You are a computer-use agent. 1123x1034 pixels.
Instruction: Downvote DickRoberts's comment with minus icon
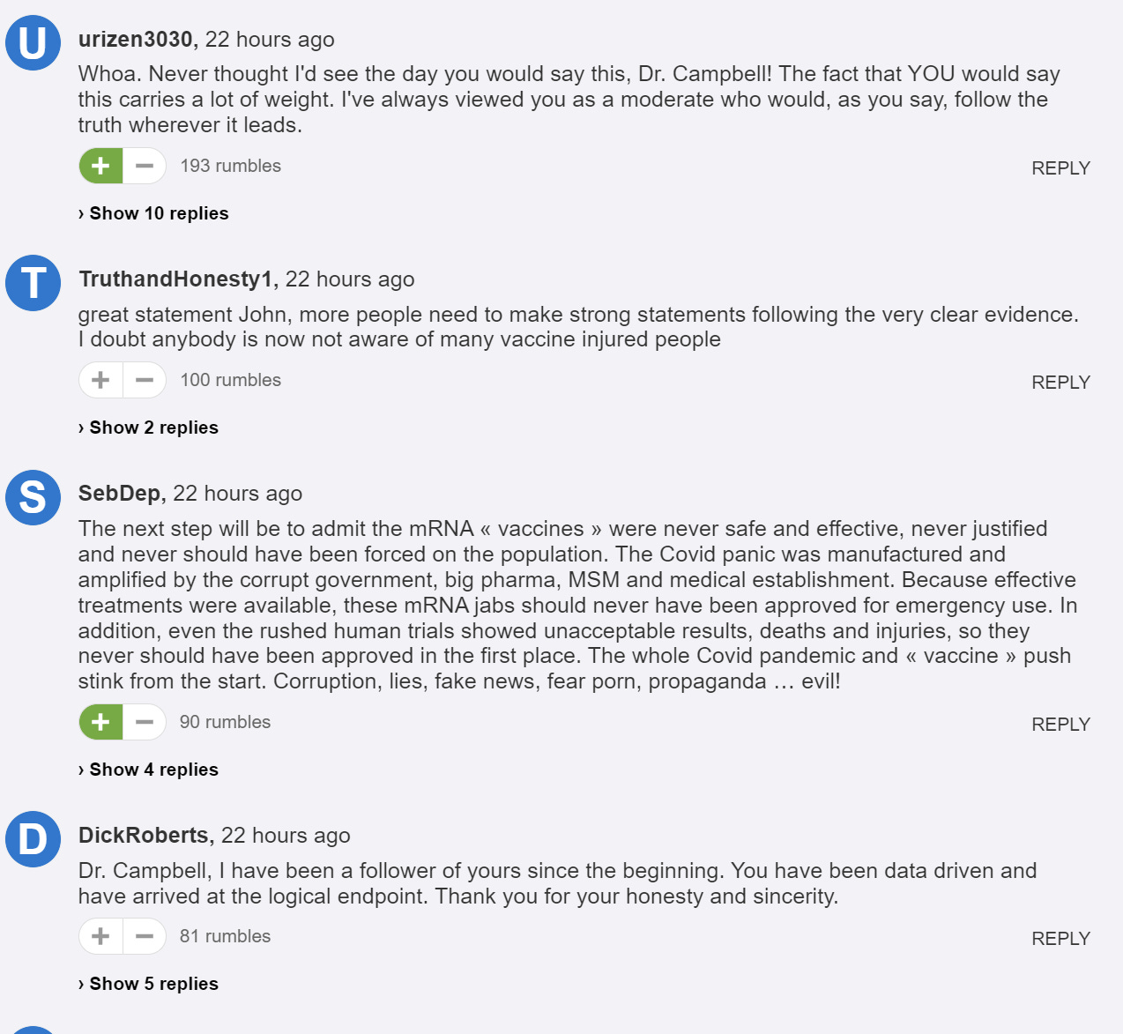click(x=145, y=936)
